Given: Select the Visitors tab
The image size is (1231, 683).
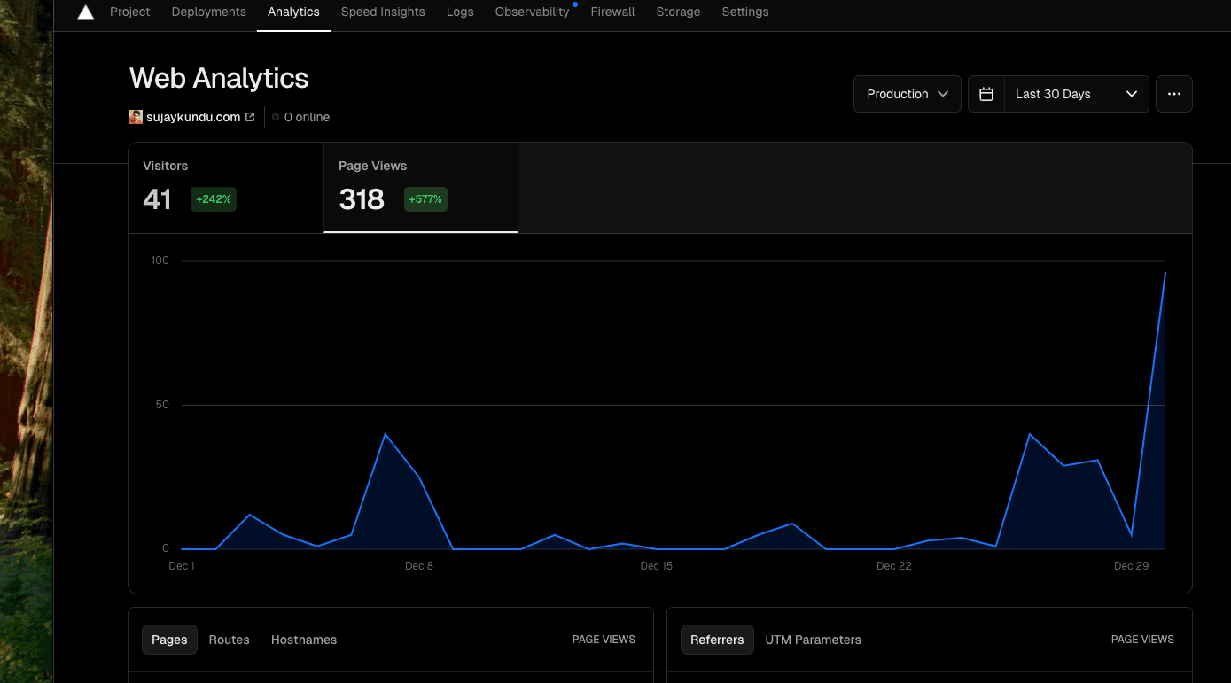Looking at the screenshot, I should [x=225, y=186].
